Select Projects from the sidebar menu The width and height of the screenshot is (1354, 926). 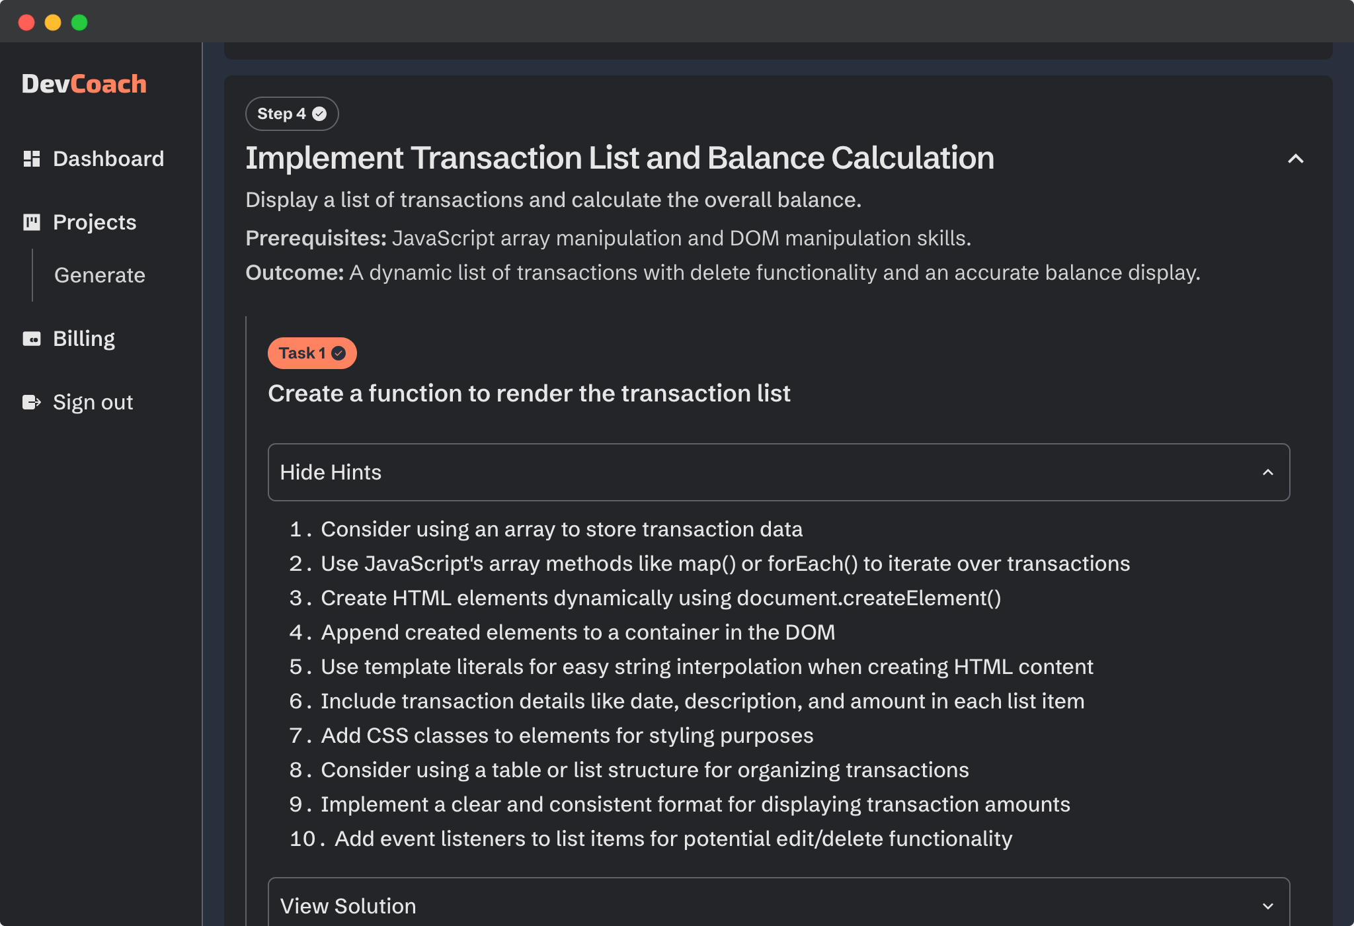(x=95, y=221)
